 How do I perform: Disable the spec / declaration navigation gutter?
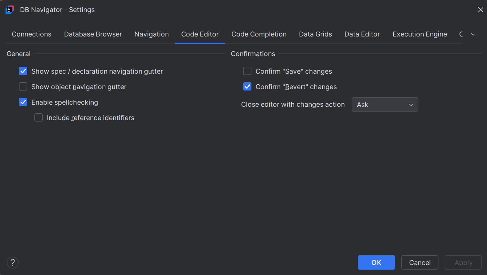[x=23, y=71]
